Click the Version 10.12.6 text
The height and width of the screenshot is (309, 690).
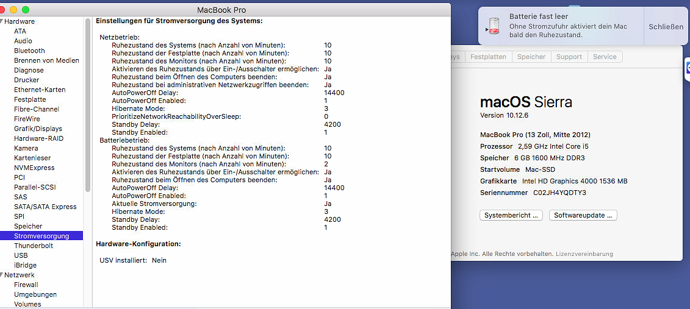[505, 115]
